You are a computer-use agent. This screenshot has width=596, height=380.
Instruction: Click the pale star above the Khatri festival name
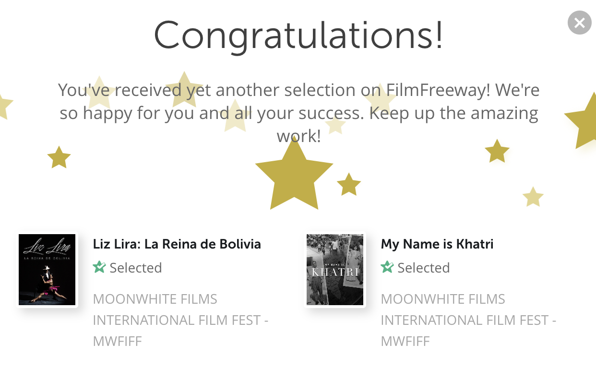coord(533,197)
